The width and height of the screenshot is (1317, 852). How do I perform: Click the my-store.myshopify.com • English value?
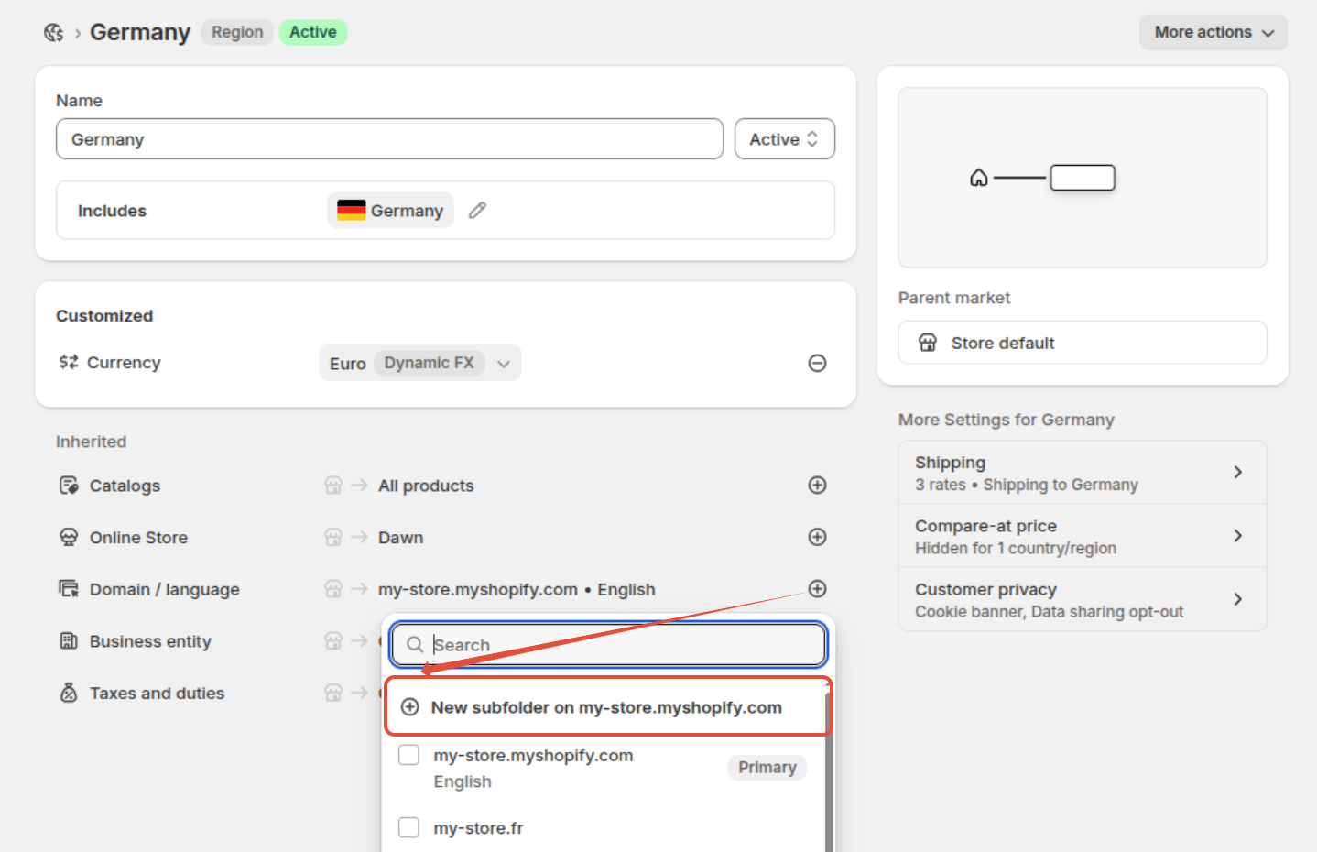click(x=517, y=590)
